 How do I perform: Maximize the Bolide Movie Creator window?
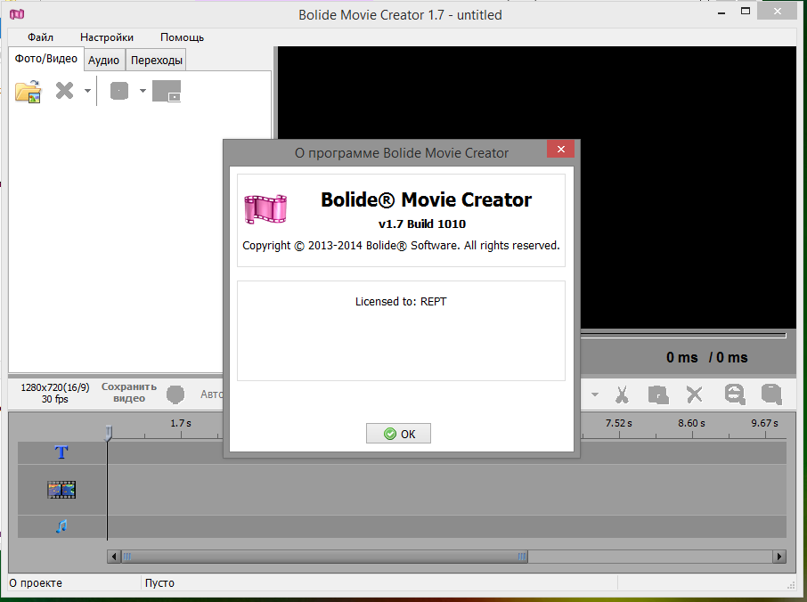746,12
